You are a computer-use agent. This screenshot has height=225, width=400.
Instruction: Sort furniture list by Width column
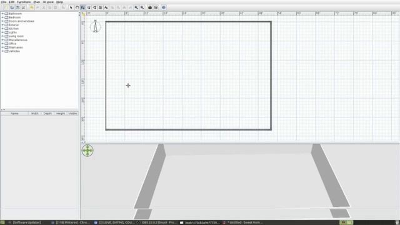pos(35,113)
